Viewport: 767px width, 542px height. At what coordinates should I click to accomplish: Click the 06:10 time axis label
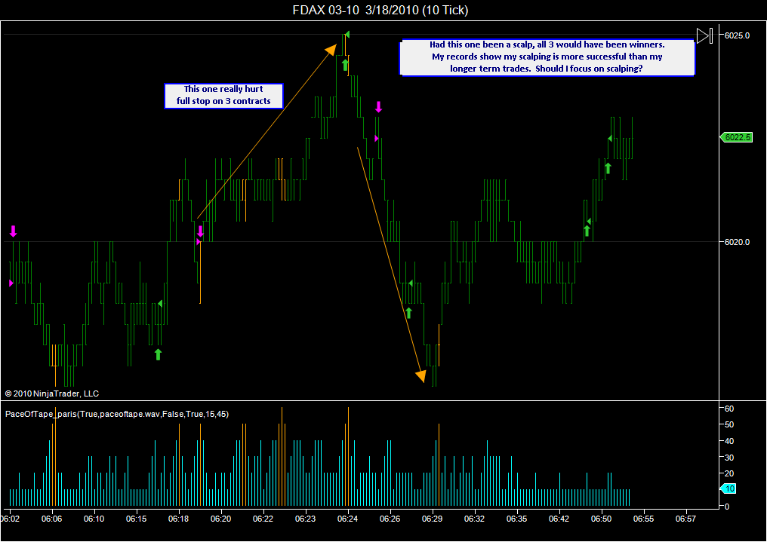(x=94, y=519)
